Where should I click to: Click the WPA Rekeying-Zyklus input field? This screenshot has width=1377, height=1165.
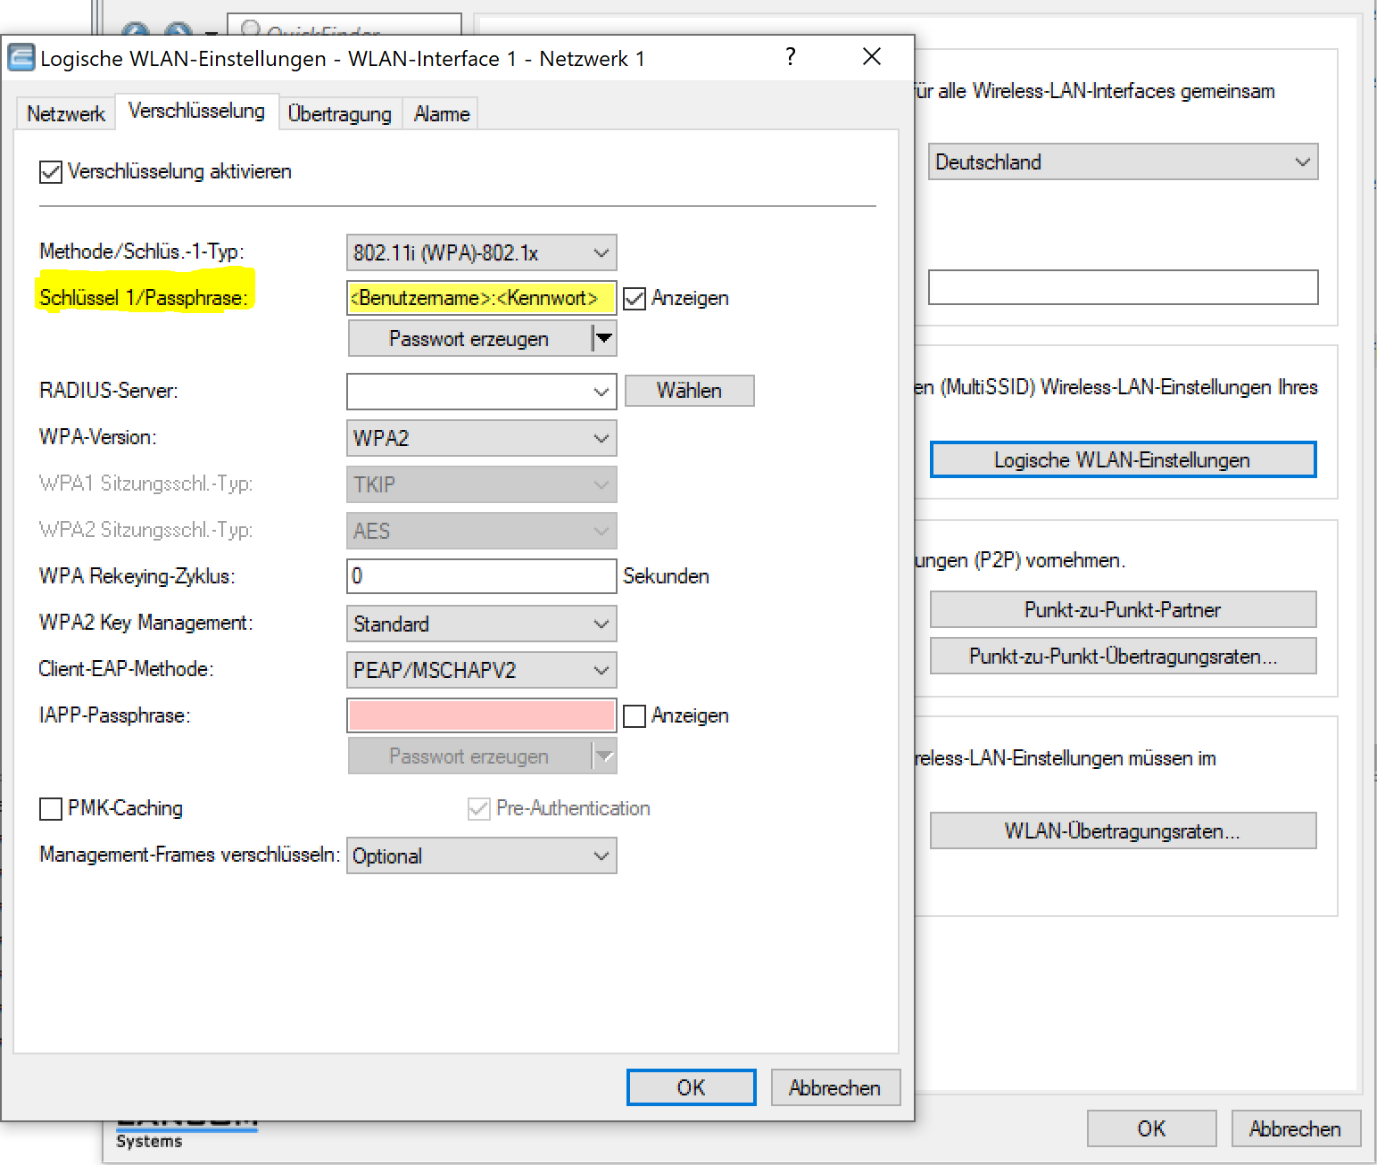coord(481,576)
